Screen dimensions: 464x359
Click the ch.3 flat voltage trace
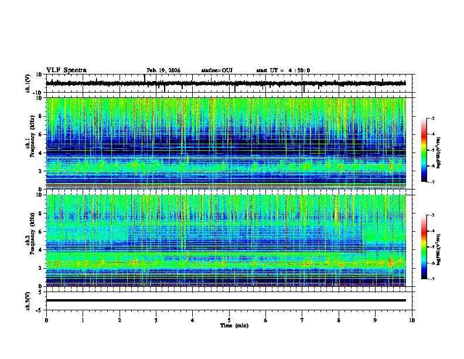tap(226, 300)
